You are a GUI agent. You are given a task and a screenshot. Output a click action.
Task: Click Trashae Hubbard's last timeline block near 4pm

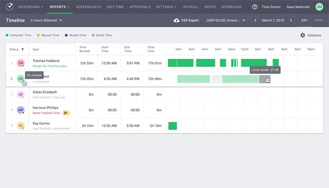[276, 63]
